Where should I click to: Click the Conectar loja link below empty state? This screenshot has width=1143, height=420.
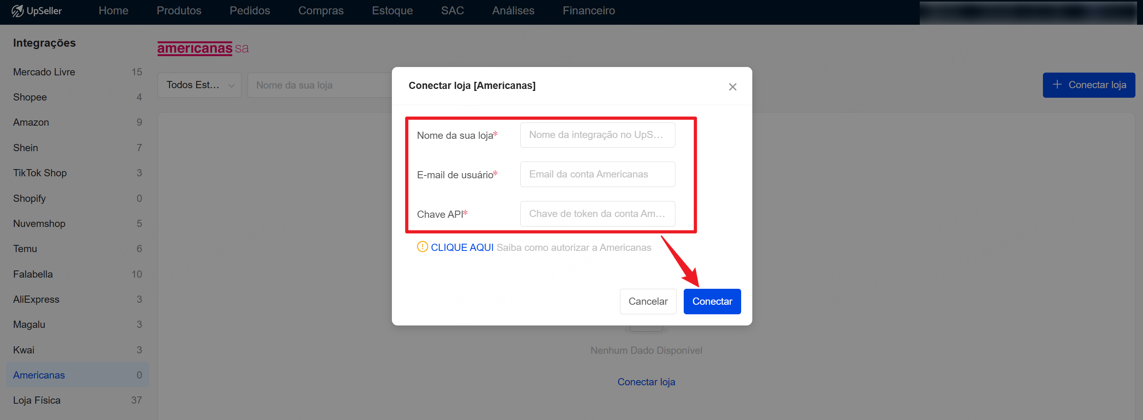[646, 382]
